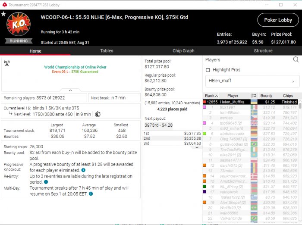Open Re-Entry info icon
This screenshot has width=302, height=225.
(46, 182)
